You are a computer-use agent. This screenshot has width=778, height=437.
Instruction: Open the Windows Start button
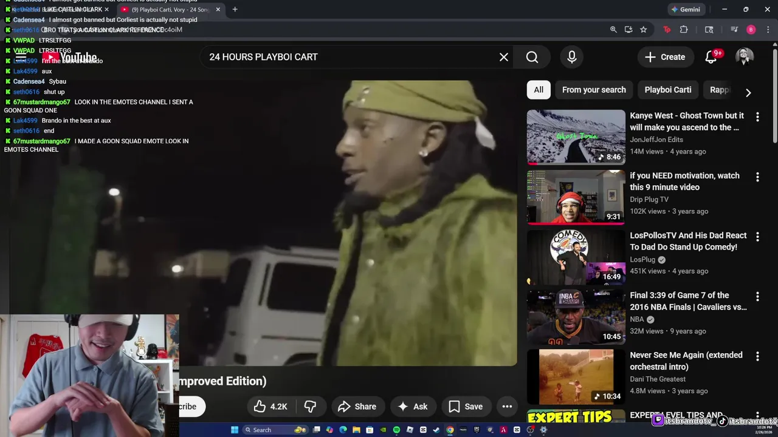tap(235, 430)
